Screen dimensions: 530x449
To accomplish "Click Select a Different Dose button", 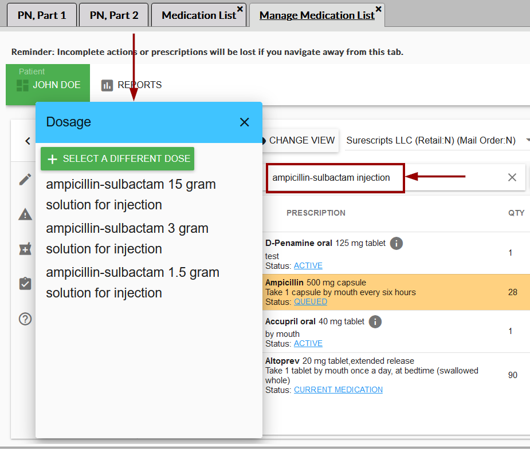I will click(117, 159).
